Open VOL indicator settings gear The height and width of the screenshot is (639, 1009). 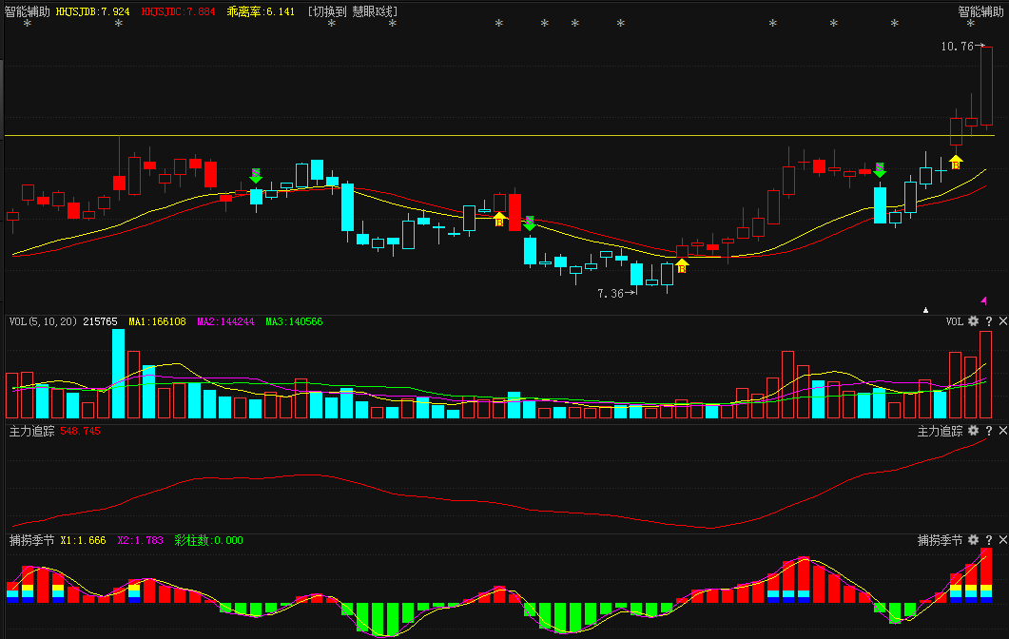[x=973, y=321]
